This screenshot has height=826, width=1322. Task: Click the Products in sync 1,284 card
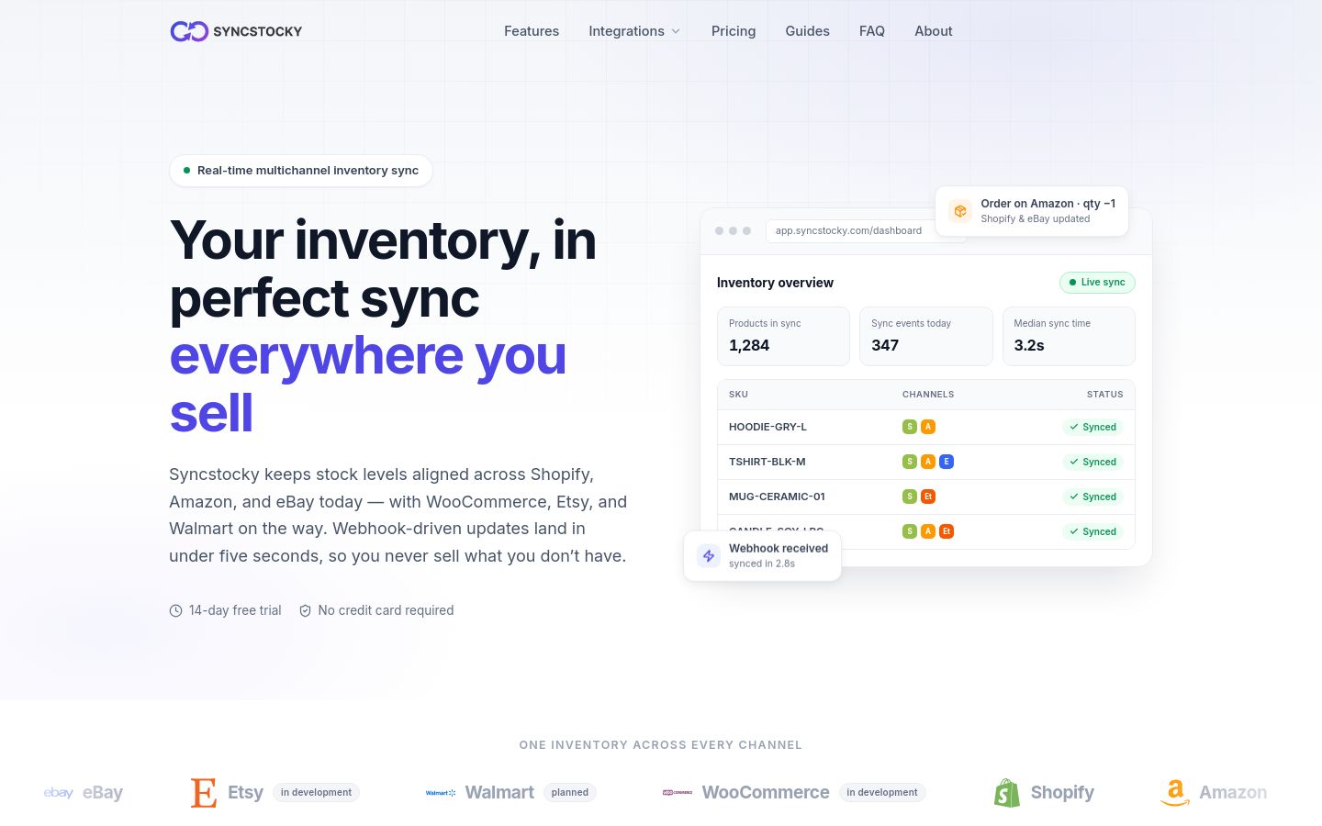[x=783, y=336]
